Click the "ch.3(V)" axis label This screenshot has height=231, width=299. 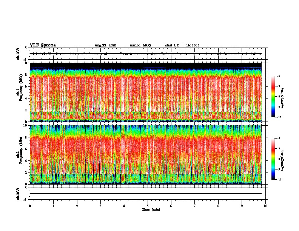(x=18, y=194)
